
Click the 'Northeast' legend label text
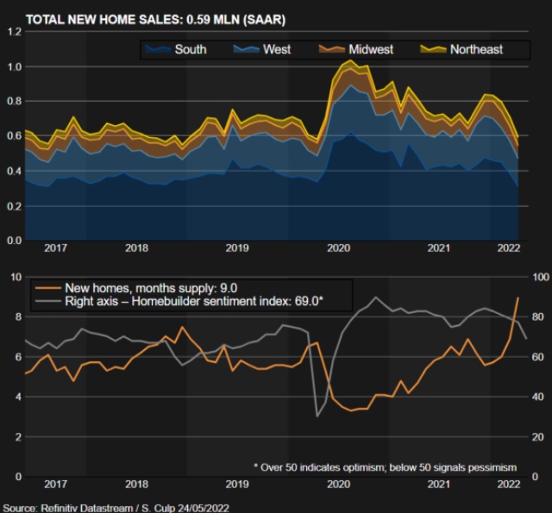pyautogui.click(x=476, y=49)
